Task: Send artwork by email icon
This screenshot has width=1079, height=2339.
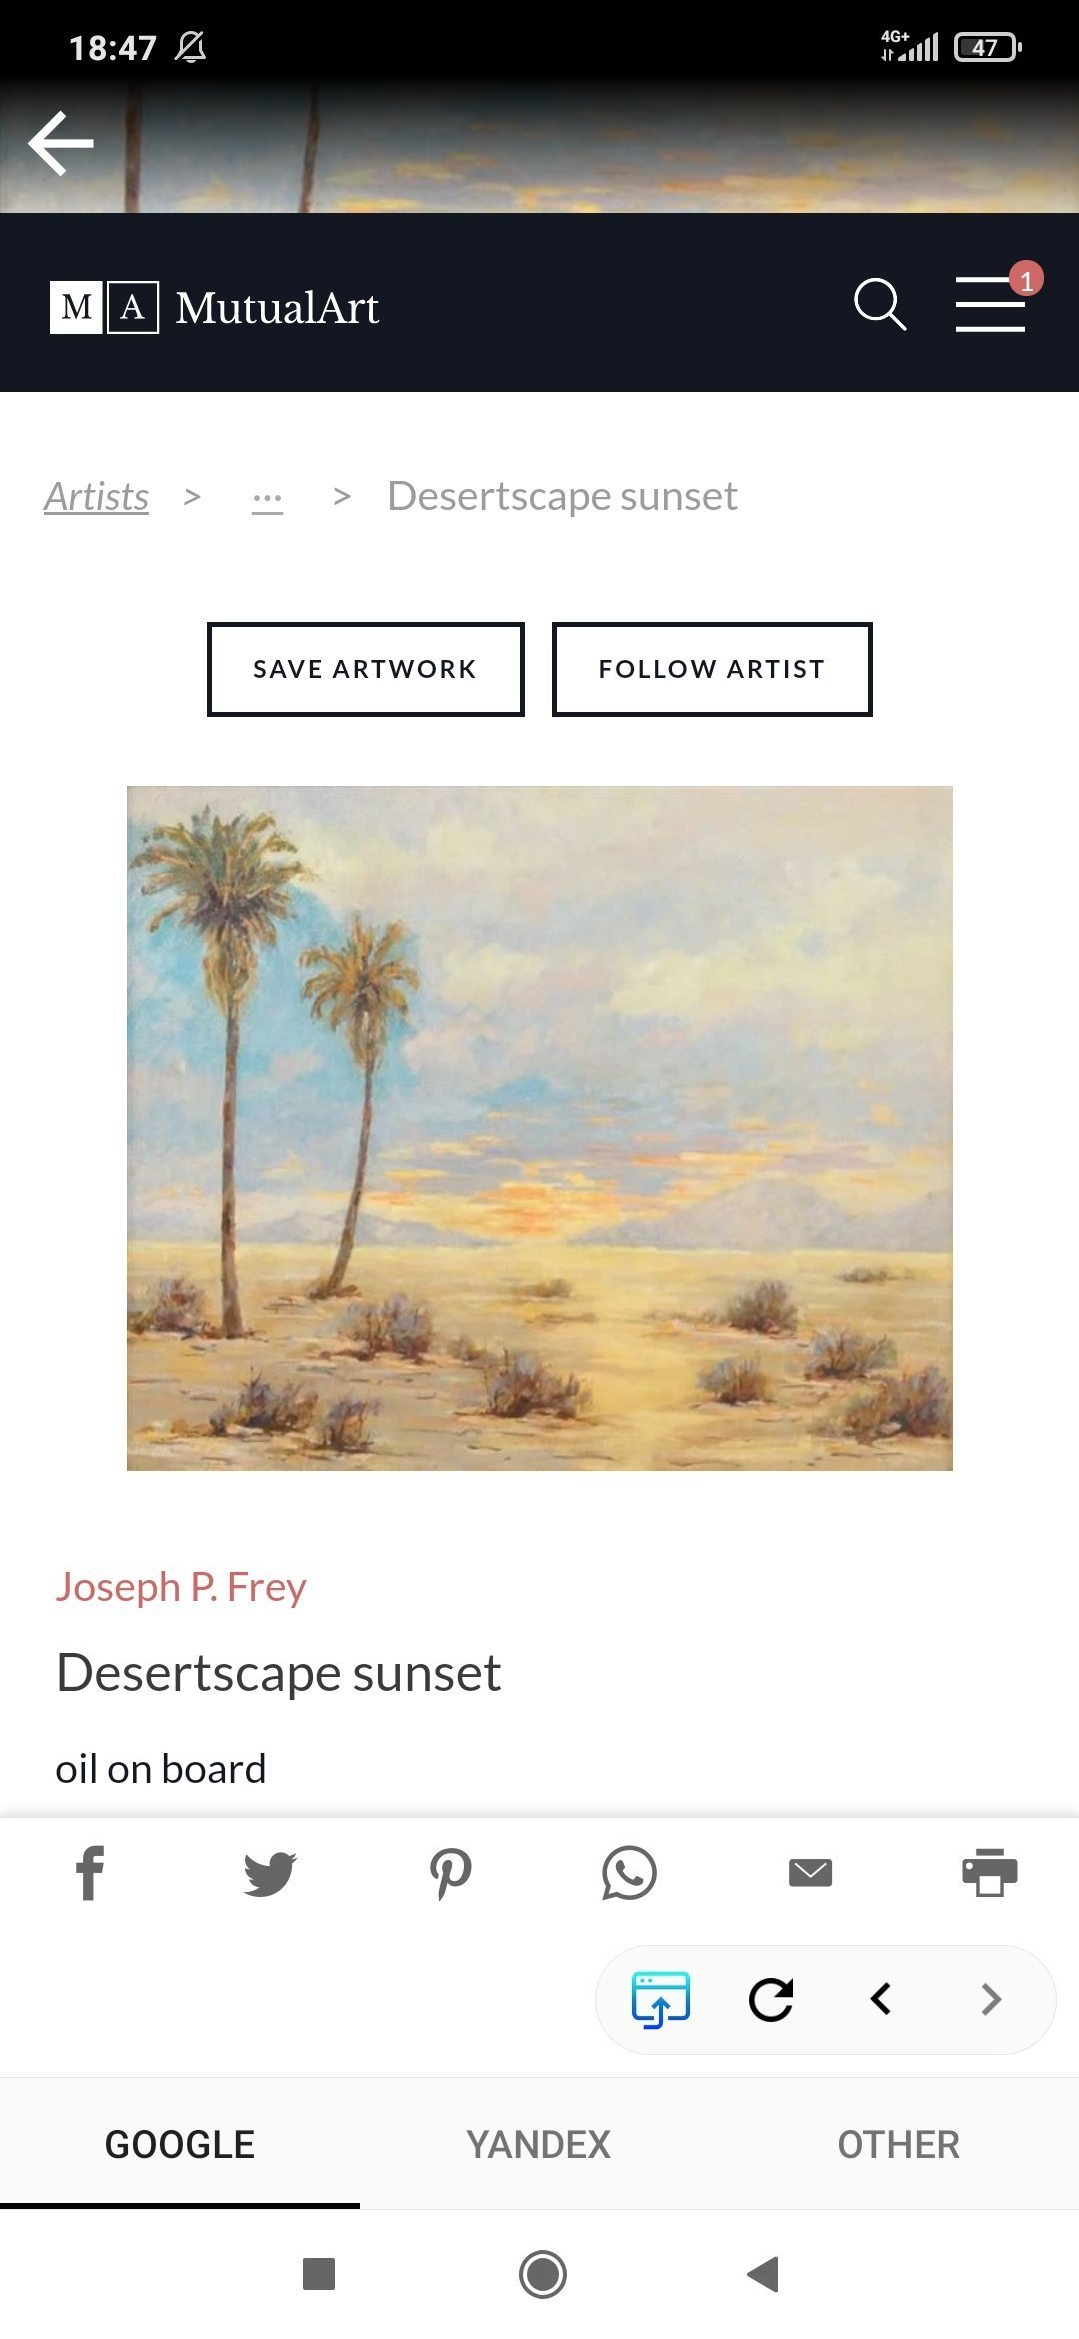Action: 810,1872
